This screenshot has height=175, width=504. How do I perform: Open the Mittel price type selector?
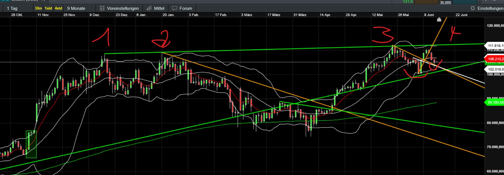point(155,8)
